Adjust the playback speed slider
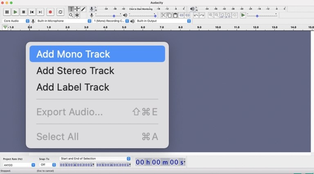Screen dimensions: 314x174 click(x=262, y=16)
